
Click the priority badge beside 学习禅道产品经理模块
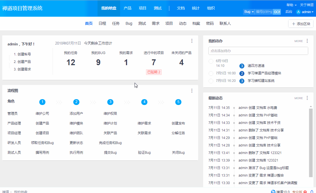(242, 74)
